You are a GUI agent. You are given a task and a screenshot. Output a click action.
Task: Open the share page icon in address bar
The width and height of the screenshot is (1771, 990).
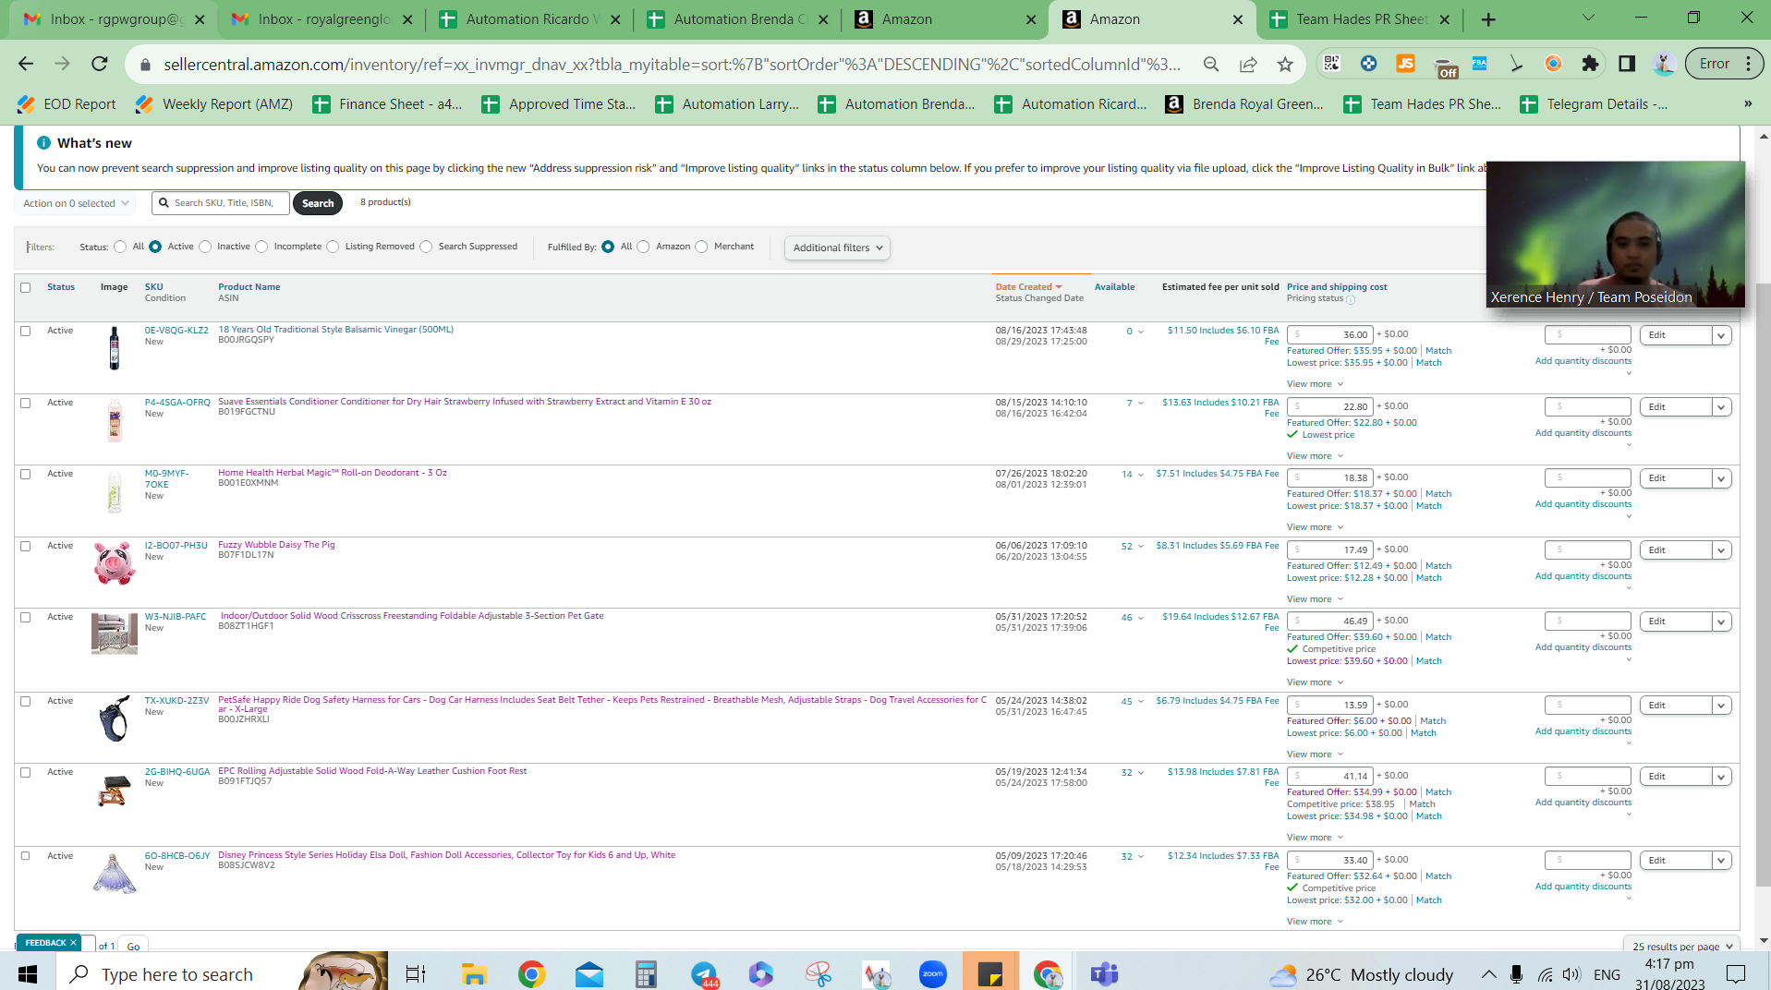1248,64
